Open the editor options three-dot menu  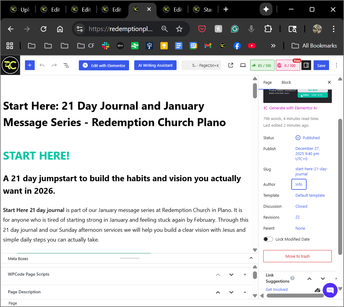(x=336, y=65)
